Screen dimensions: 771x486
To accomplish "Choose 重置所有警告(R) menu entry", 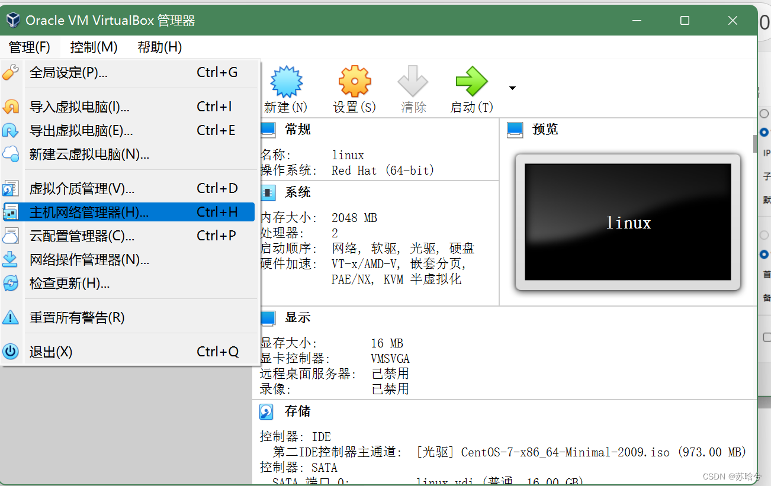I will point(128,317).
